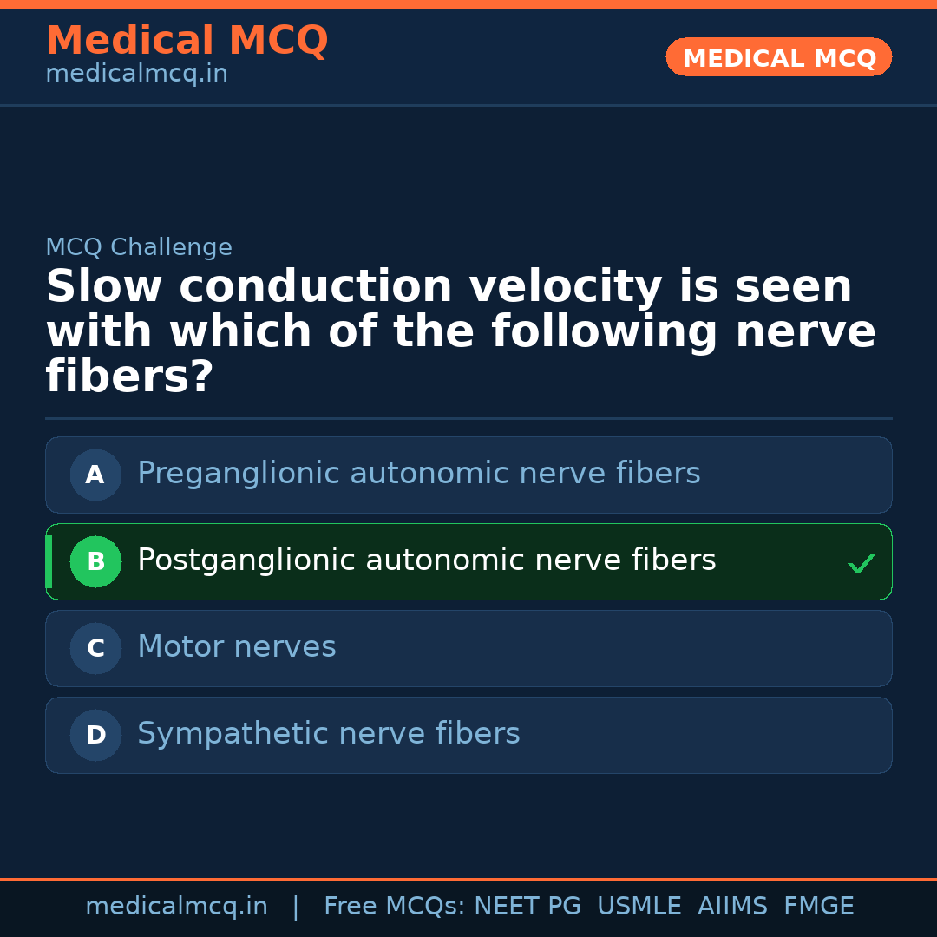Click AIIMS in footer
Viewport: 937px width, 937px height.
coord(732,907)
